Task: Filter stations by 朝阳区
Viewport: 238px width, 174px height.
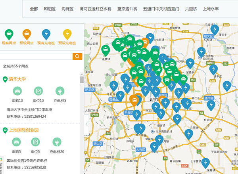Action: (50, 9)
